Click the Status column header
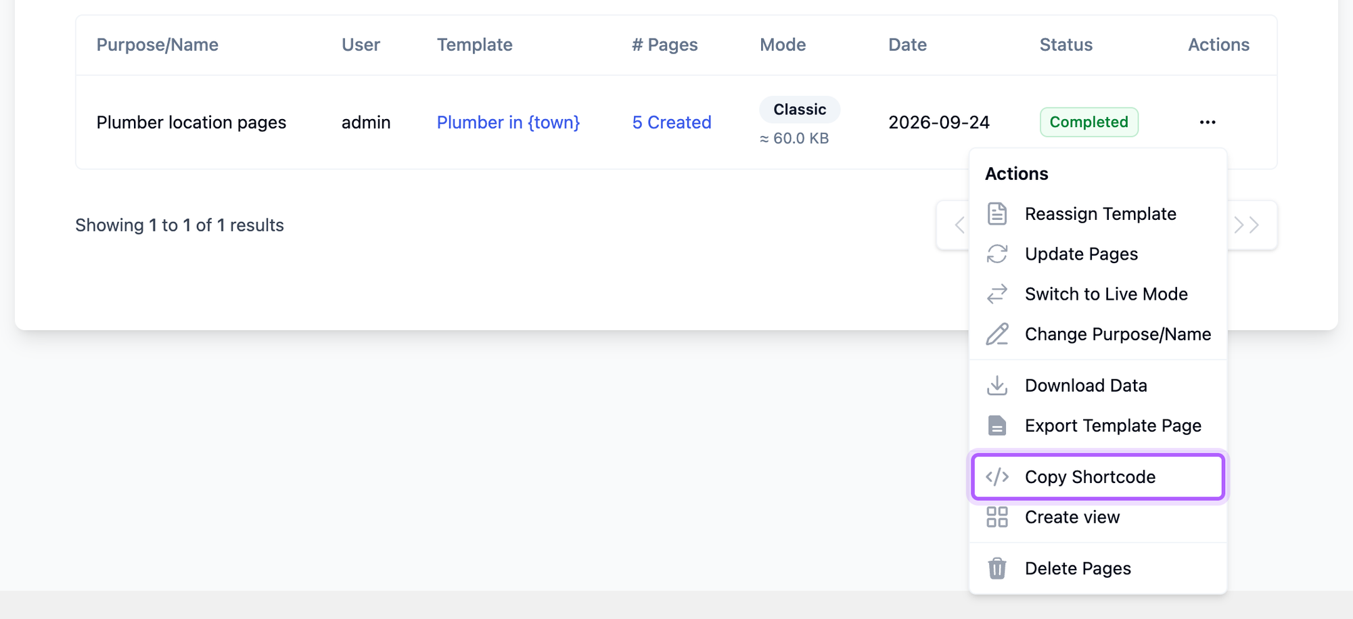 pyautogui.click(x=1065, y=45)
